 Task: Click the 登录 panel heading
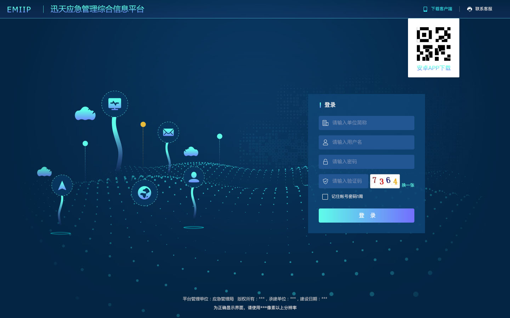click(x=330, y=105)
